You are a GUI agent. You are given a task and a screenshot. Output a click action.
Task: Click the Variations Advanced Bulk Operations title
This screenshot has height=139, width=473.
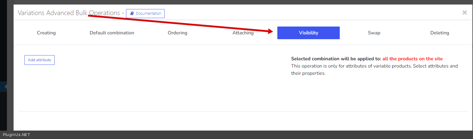click(x=69, y=13)
